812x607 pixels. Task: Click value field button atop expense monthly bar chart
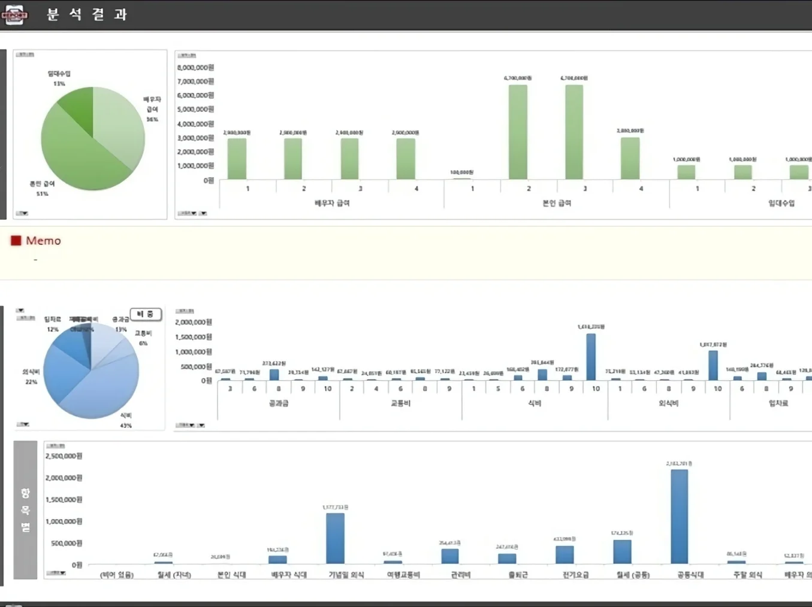click(x=185, y=311)
